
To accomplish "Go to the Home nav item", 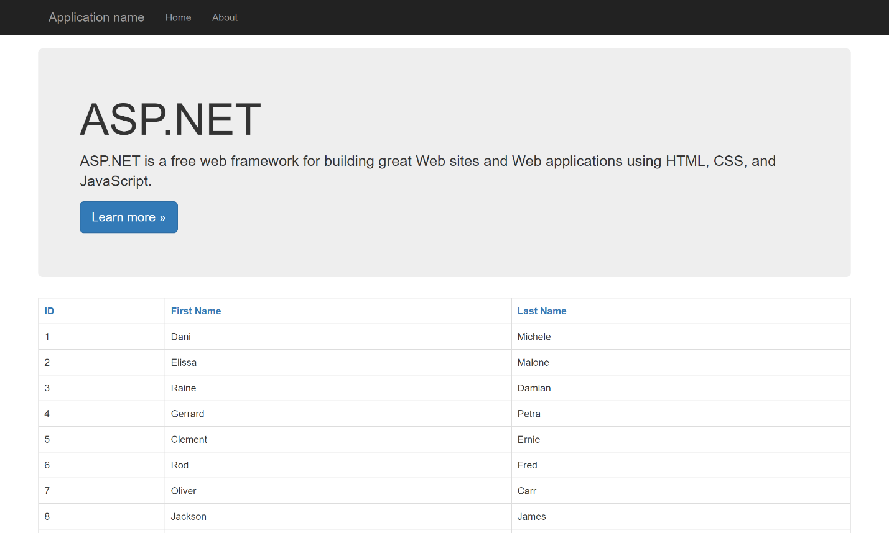I will click(178, 17).
